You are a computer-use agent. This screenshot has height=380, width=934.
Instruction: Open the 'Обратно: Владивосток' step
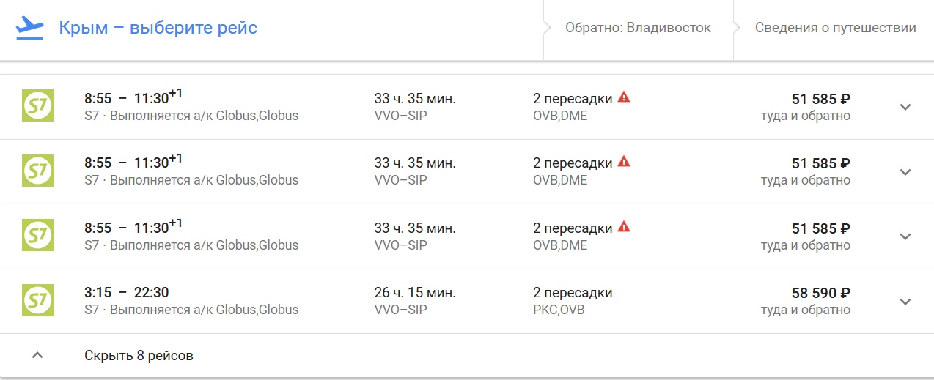pyautogui.click(x=638, y=28)
